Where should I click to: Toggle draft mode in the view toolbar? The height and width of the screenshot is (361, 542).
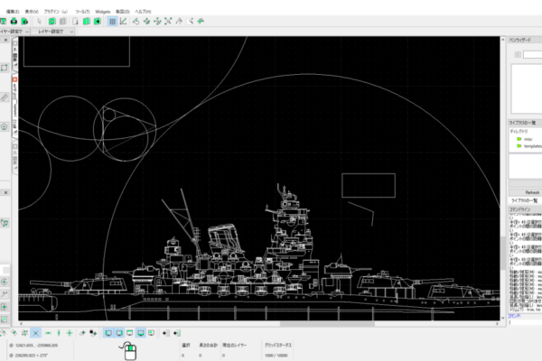point(123,22)
